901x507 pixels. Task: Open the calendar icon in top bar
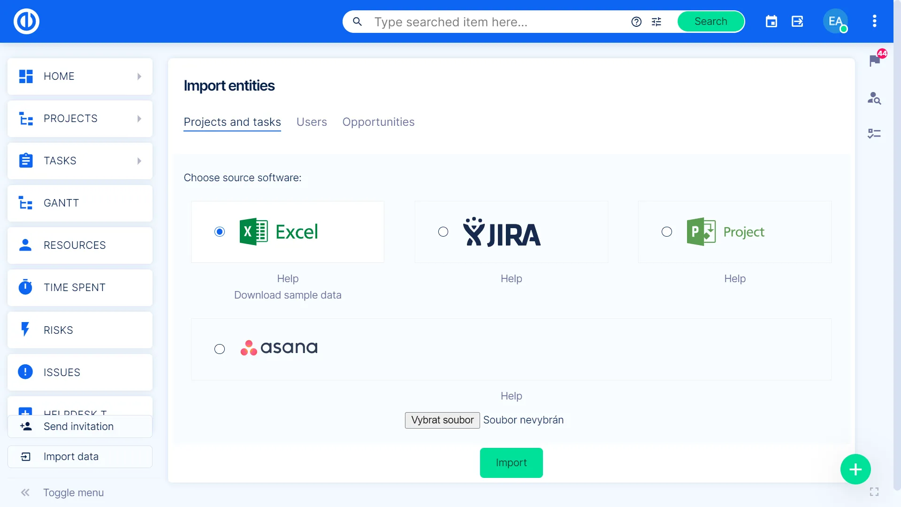click(771, 22)
